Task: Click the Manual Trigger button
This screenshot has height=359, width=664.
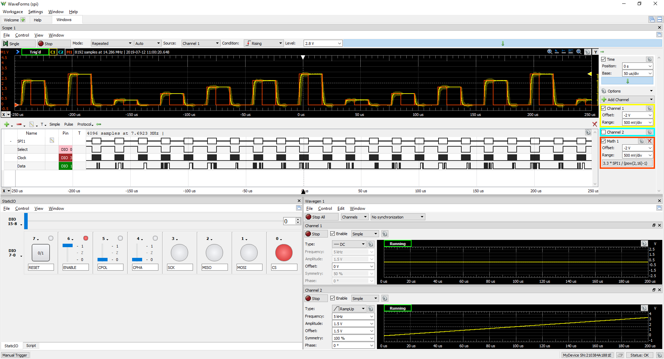Action: 15,355
